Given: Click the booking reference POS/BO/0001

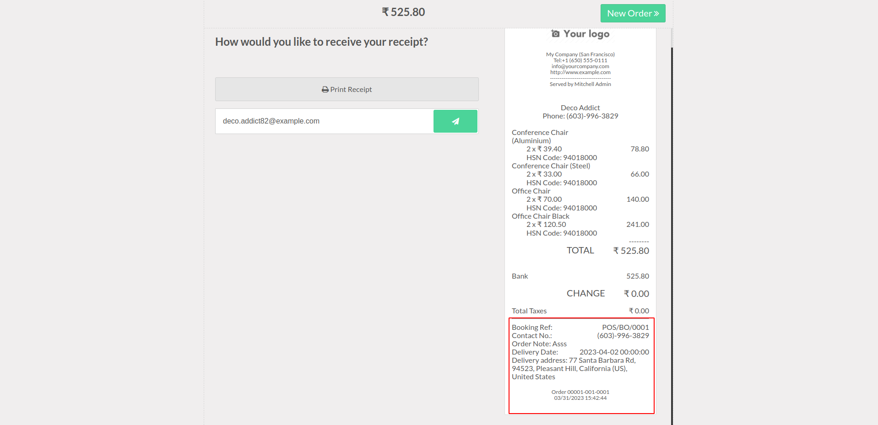Looking at the screenshot, I should pos(625,328).
